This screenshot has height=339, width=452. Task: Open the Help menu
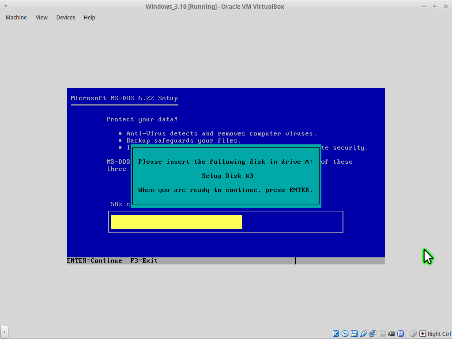[89, 18]
